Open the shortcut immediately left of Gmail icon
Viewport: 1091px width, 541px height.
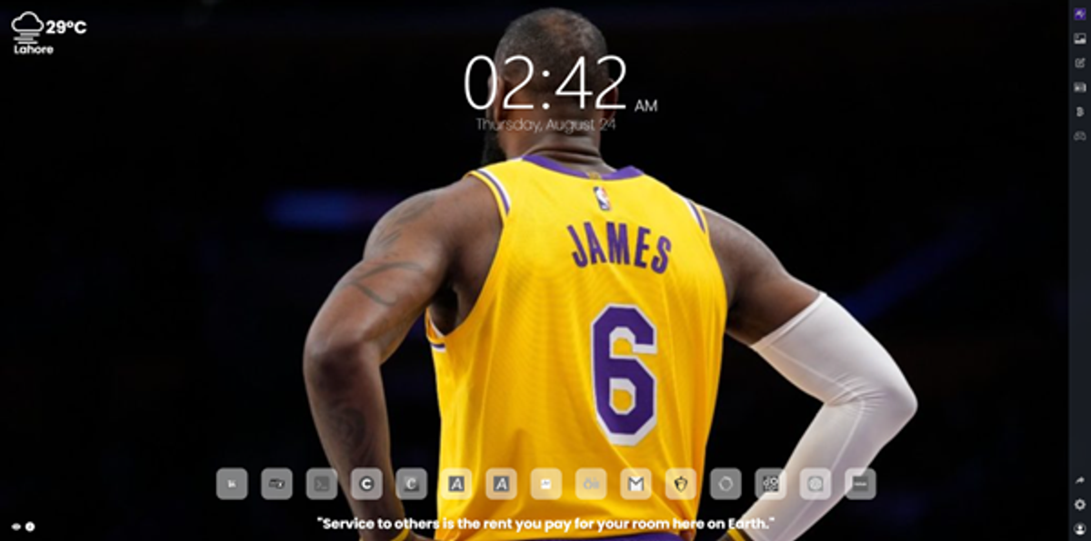pyautogui.click(x=591, y=484)
